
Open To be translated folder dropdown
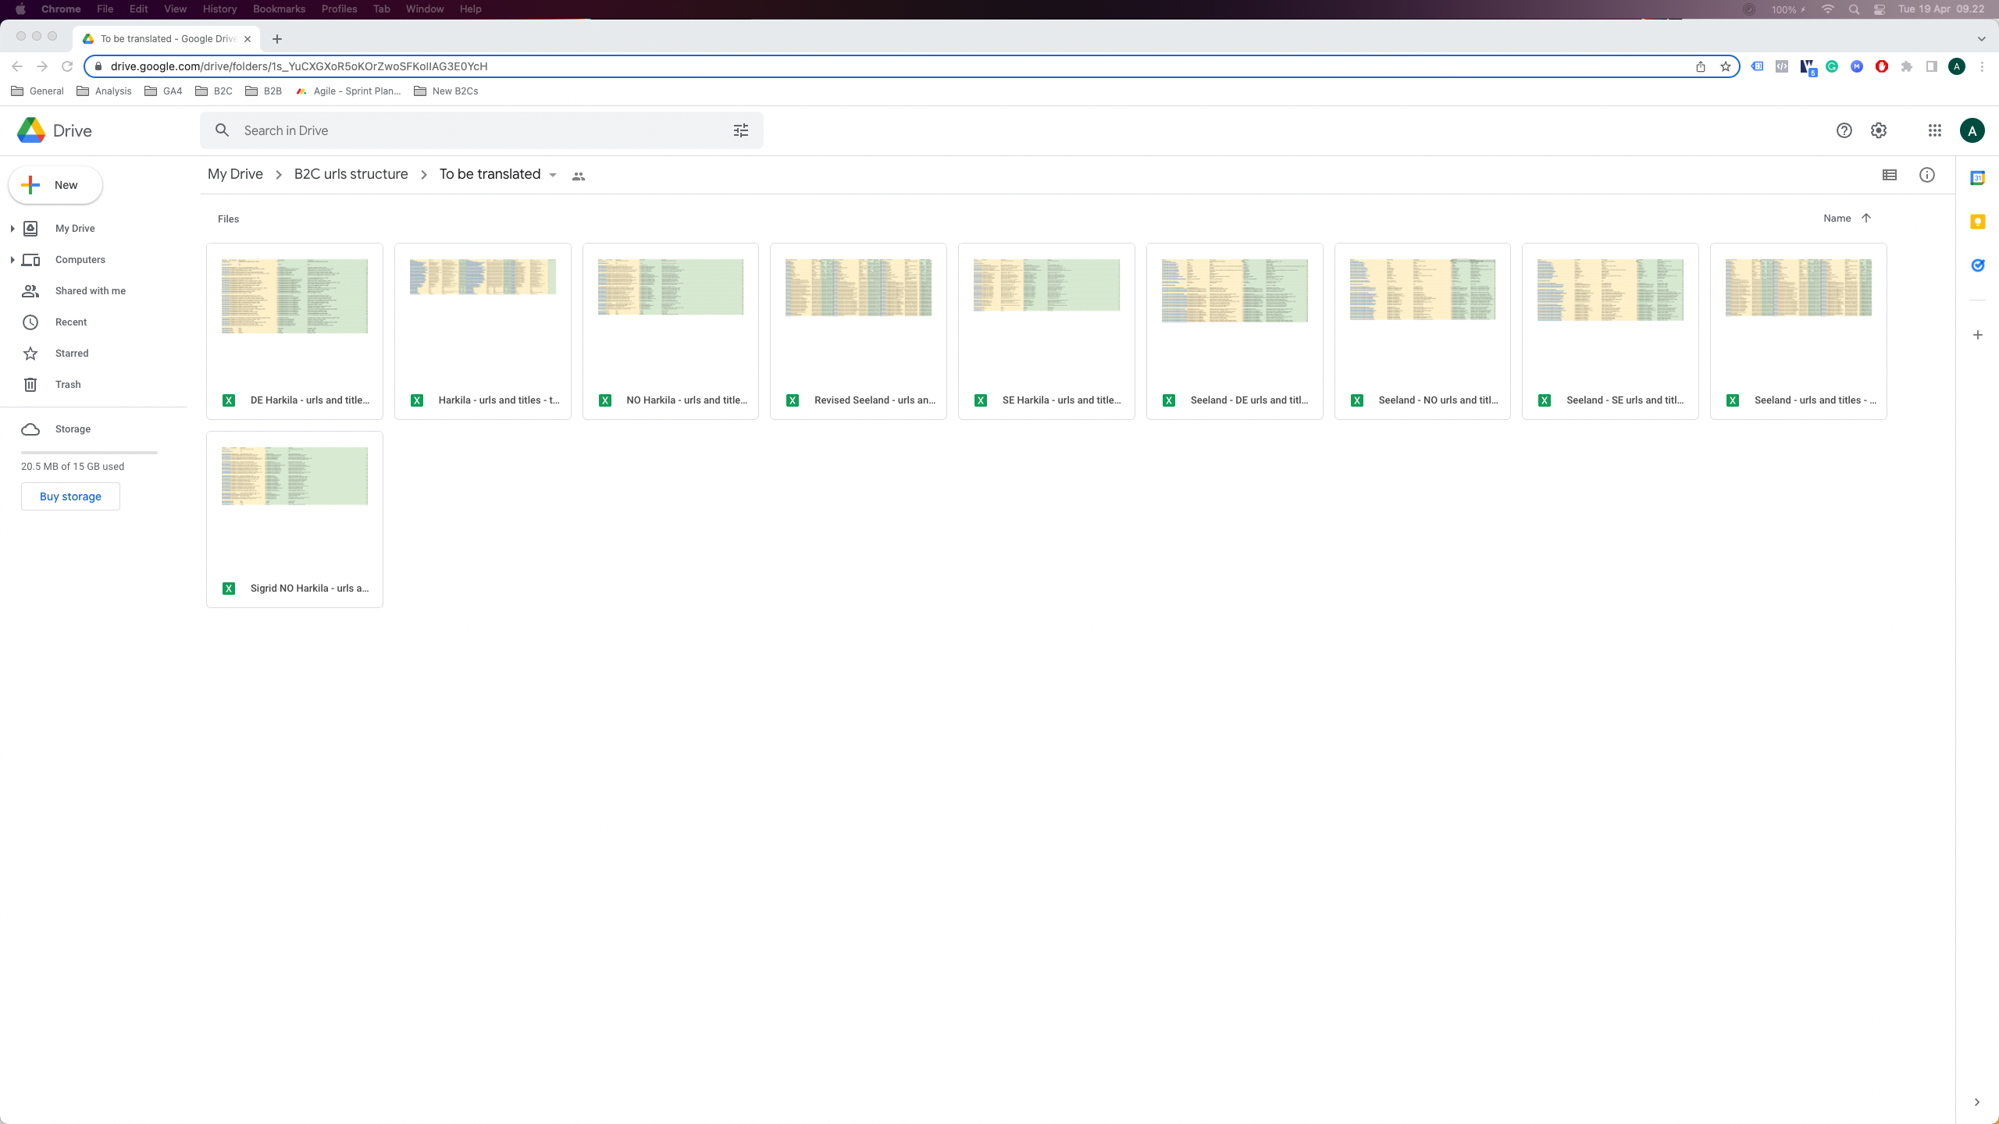(x=553, y=175)
